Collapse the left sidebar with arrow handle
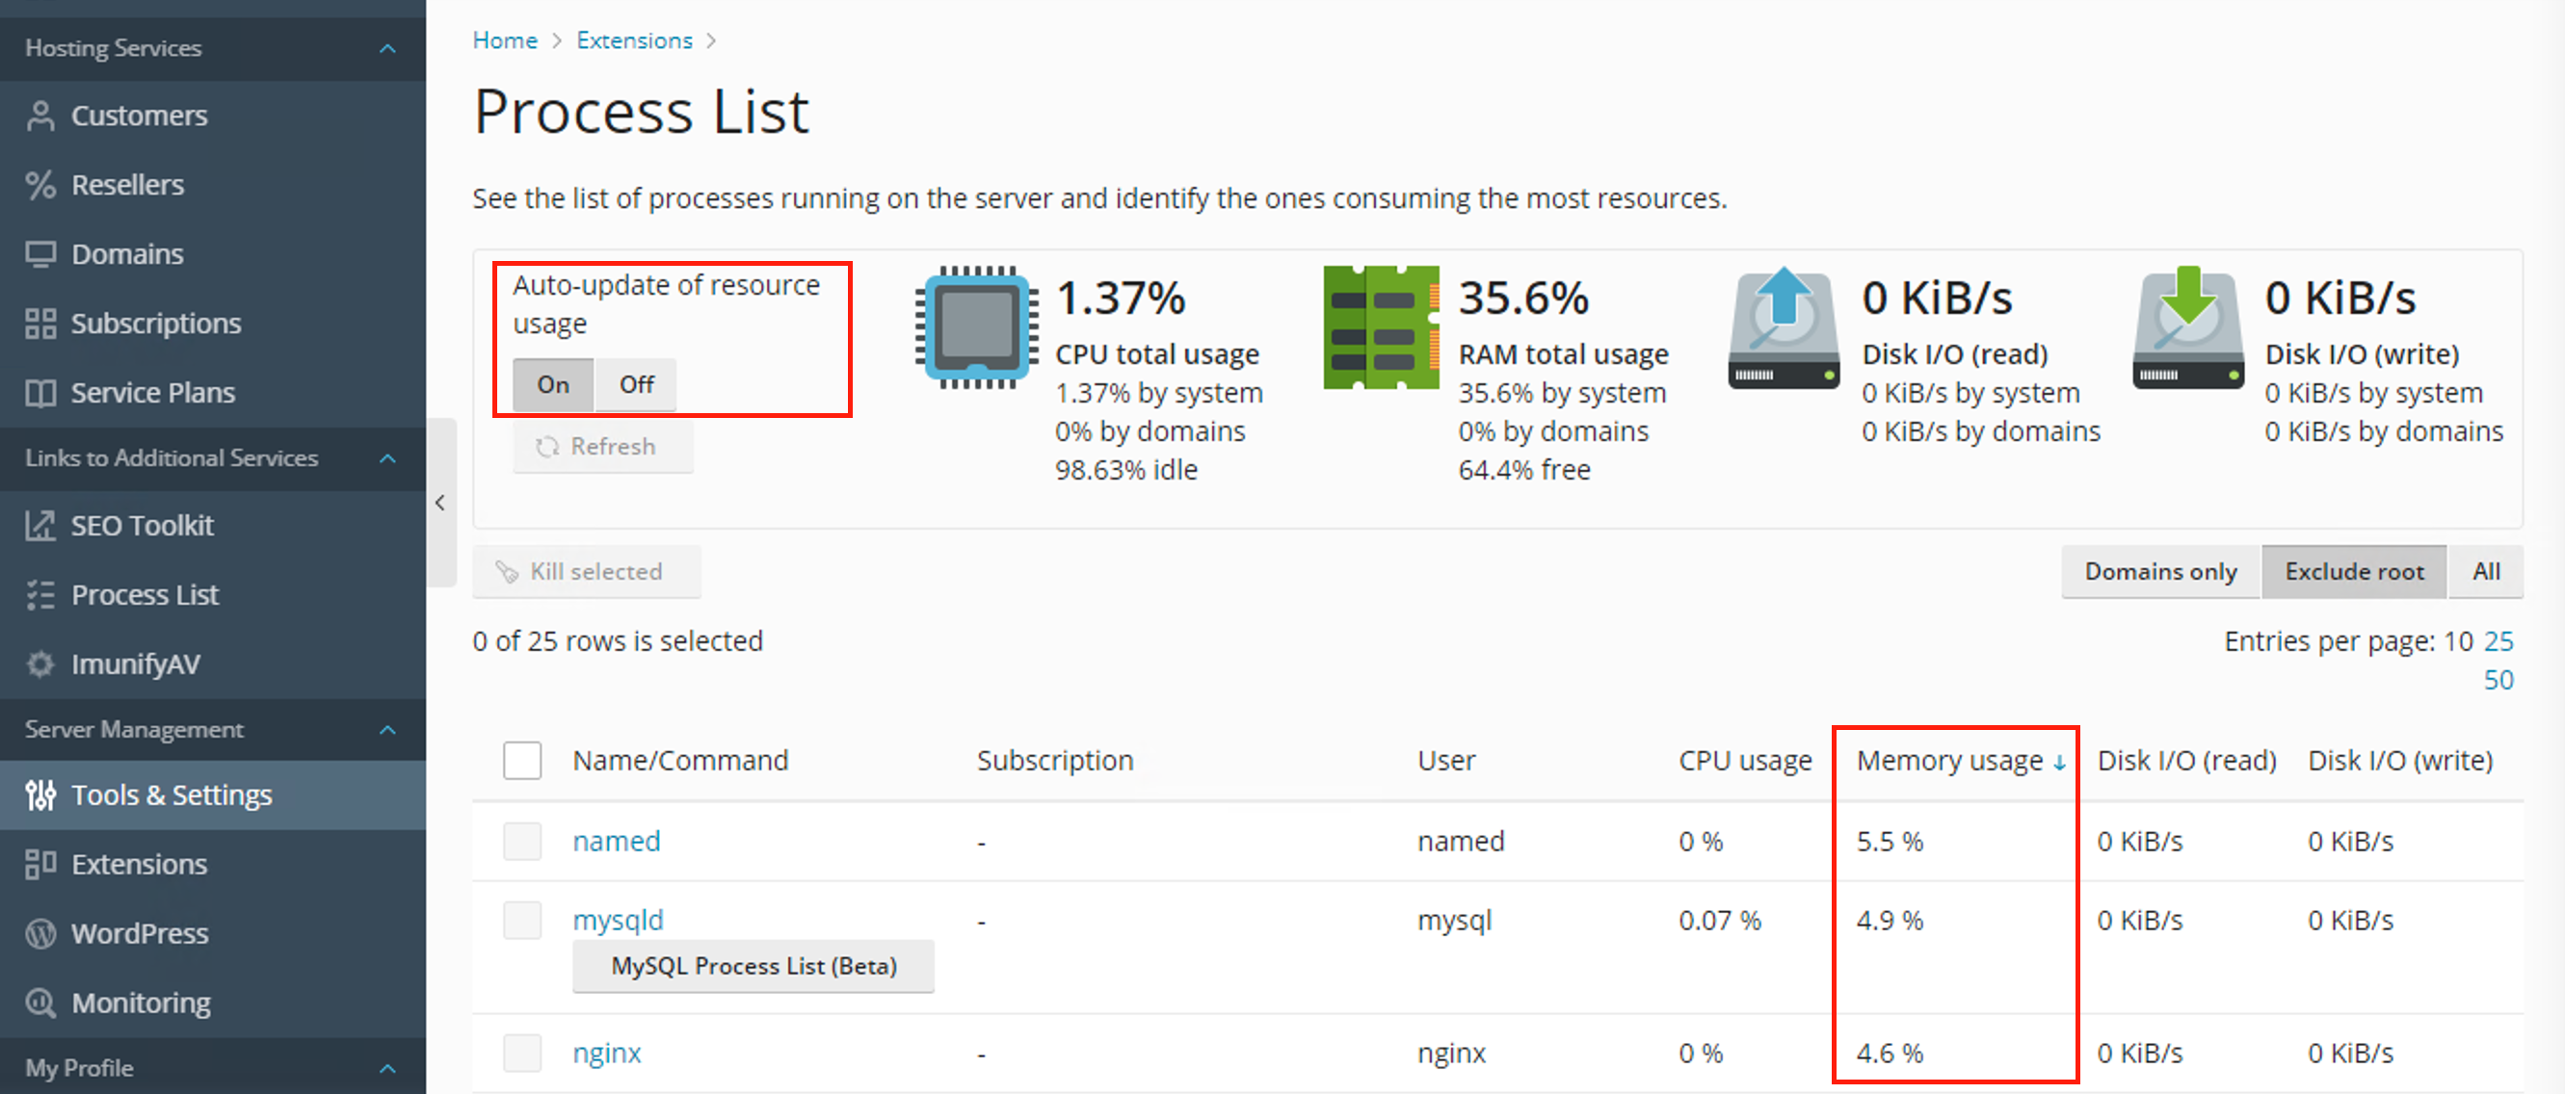 440,503
